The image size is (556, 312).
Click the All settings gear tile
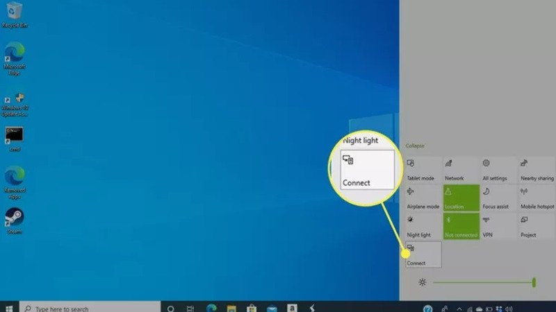pos(498,170)
